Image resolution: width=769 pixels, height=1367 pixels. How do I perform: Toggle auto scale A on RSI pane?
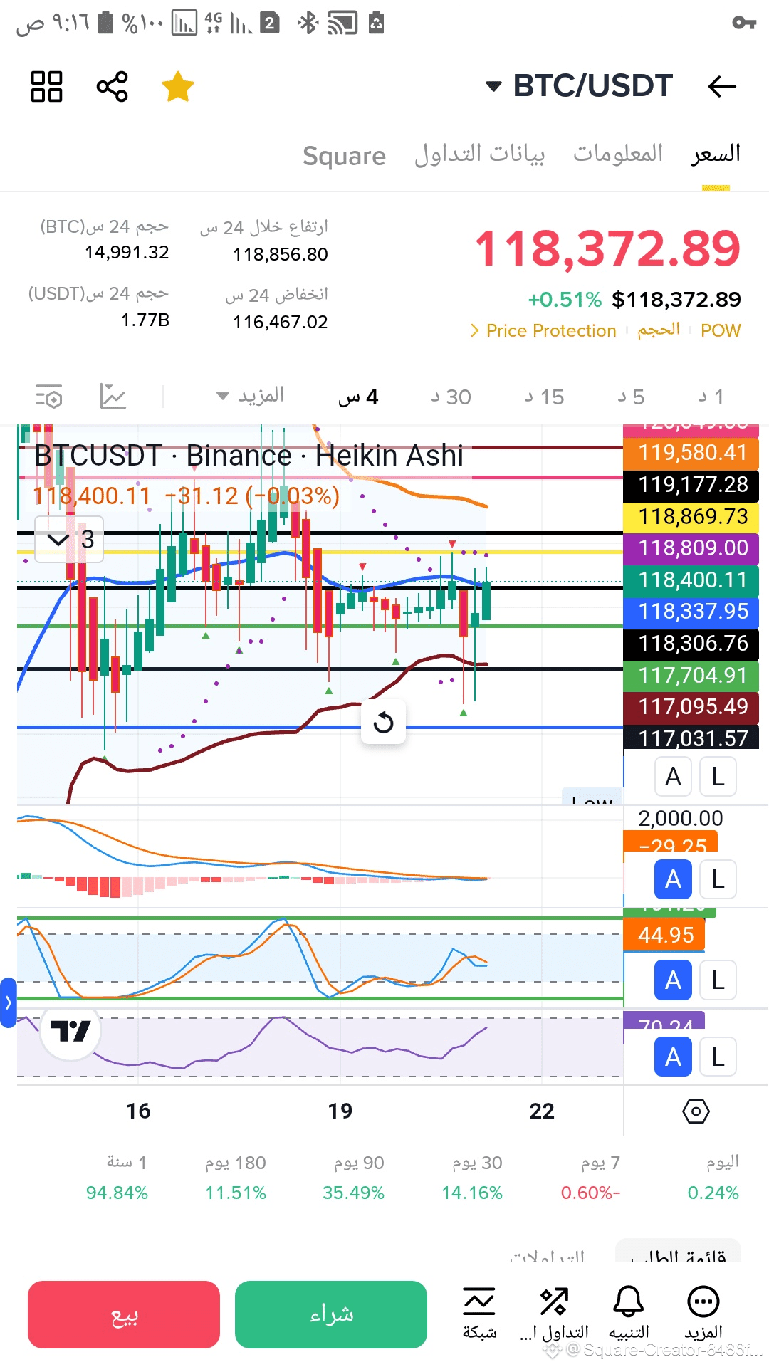coord(673,1057)
